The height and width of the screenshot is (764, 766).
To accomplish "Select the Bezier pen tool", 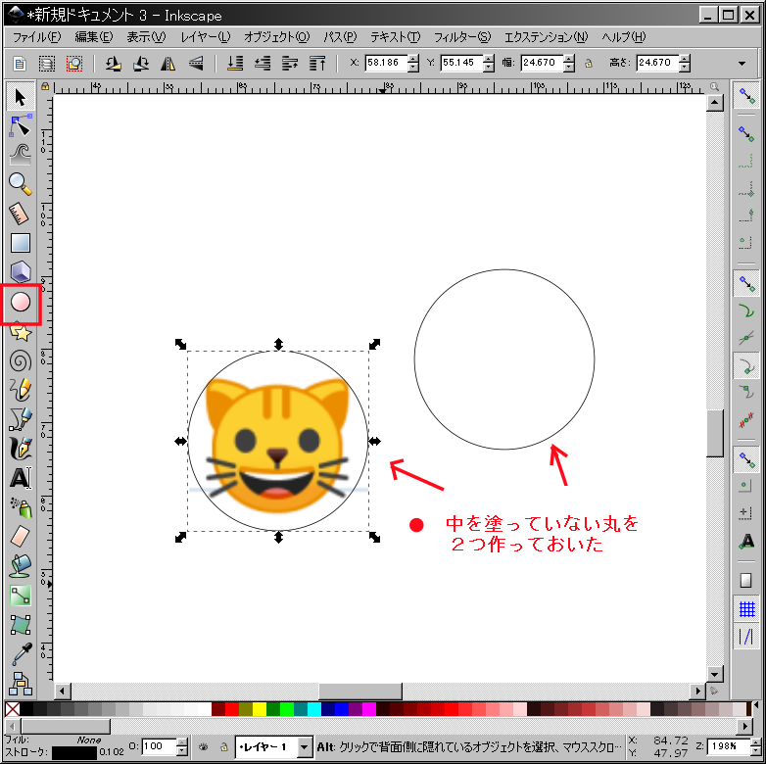I will tap(20, 419).
